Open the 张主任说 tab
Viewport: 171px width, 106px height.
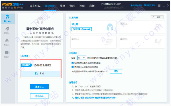(35, 6)
